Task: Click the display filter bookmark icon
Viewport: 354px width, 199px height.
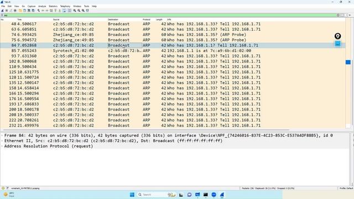Action: tap(2, 15)
